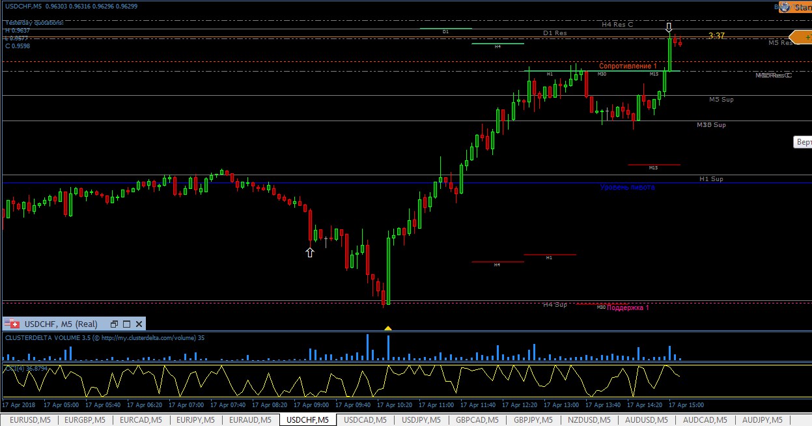Viewport: 812px width, 426px height.
Task: Click the blue Уровень пивота label
Action: [627, 187]
